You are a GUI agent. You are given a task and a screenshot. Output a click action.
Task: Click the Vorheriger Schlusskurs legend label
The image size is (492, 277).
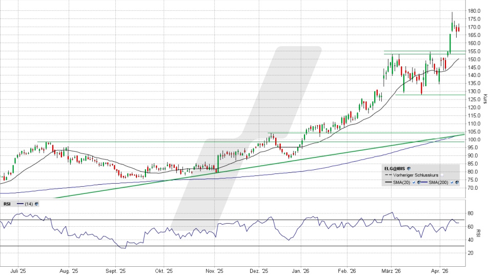click(416, 175)
